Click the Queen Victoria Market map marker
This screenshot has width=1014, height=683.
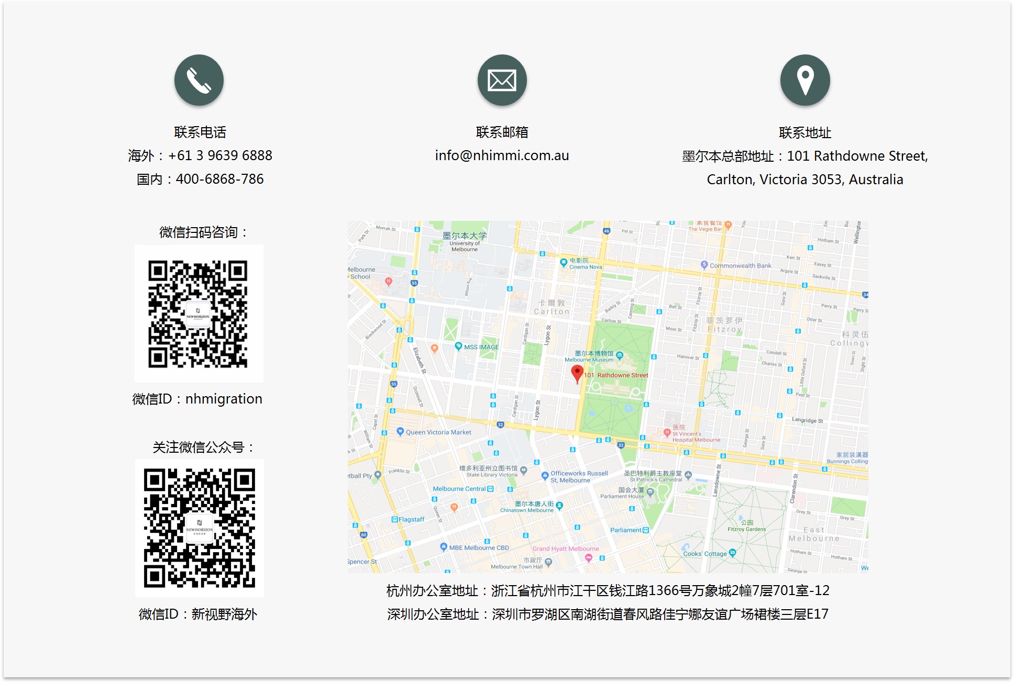[x=400, y=432]
